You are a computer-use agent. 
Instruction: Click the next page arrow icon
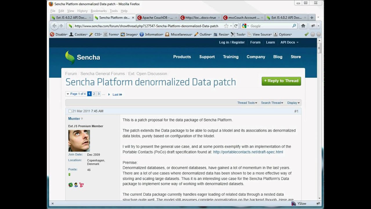[109, 94]
